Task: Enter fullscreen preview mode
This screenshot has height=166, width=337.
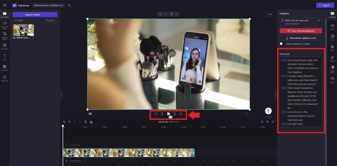Action: (247, 114)
